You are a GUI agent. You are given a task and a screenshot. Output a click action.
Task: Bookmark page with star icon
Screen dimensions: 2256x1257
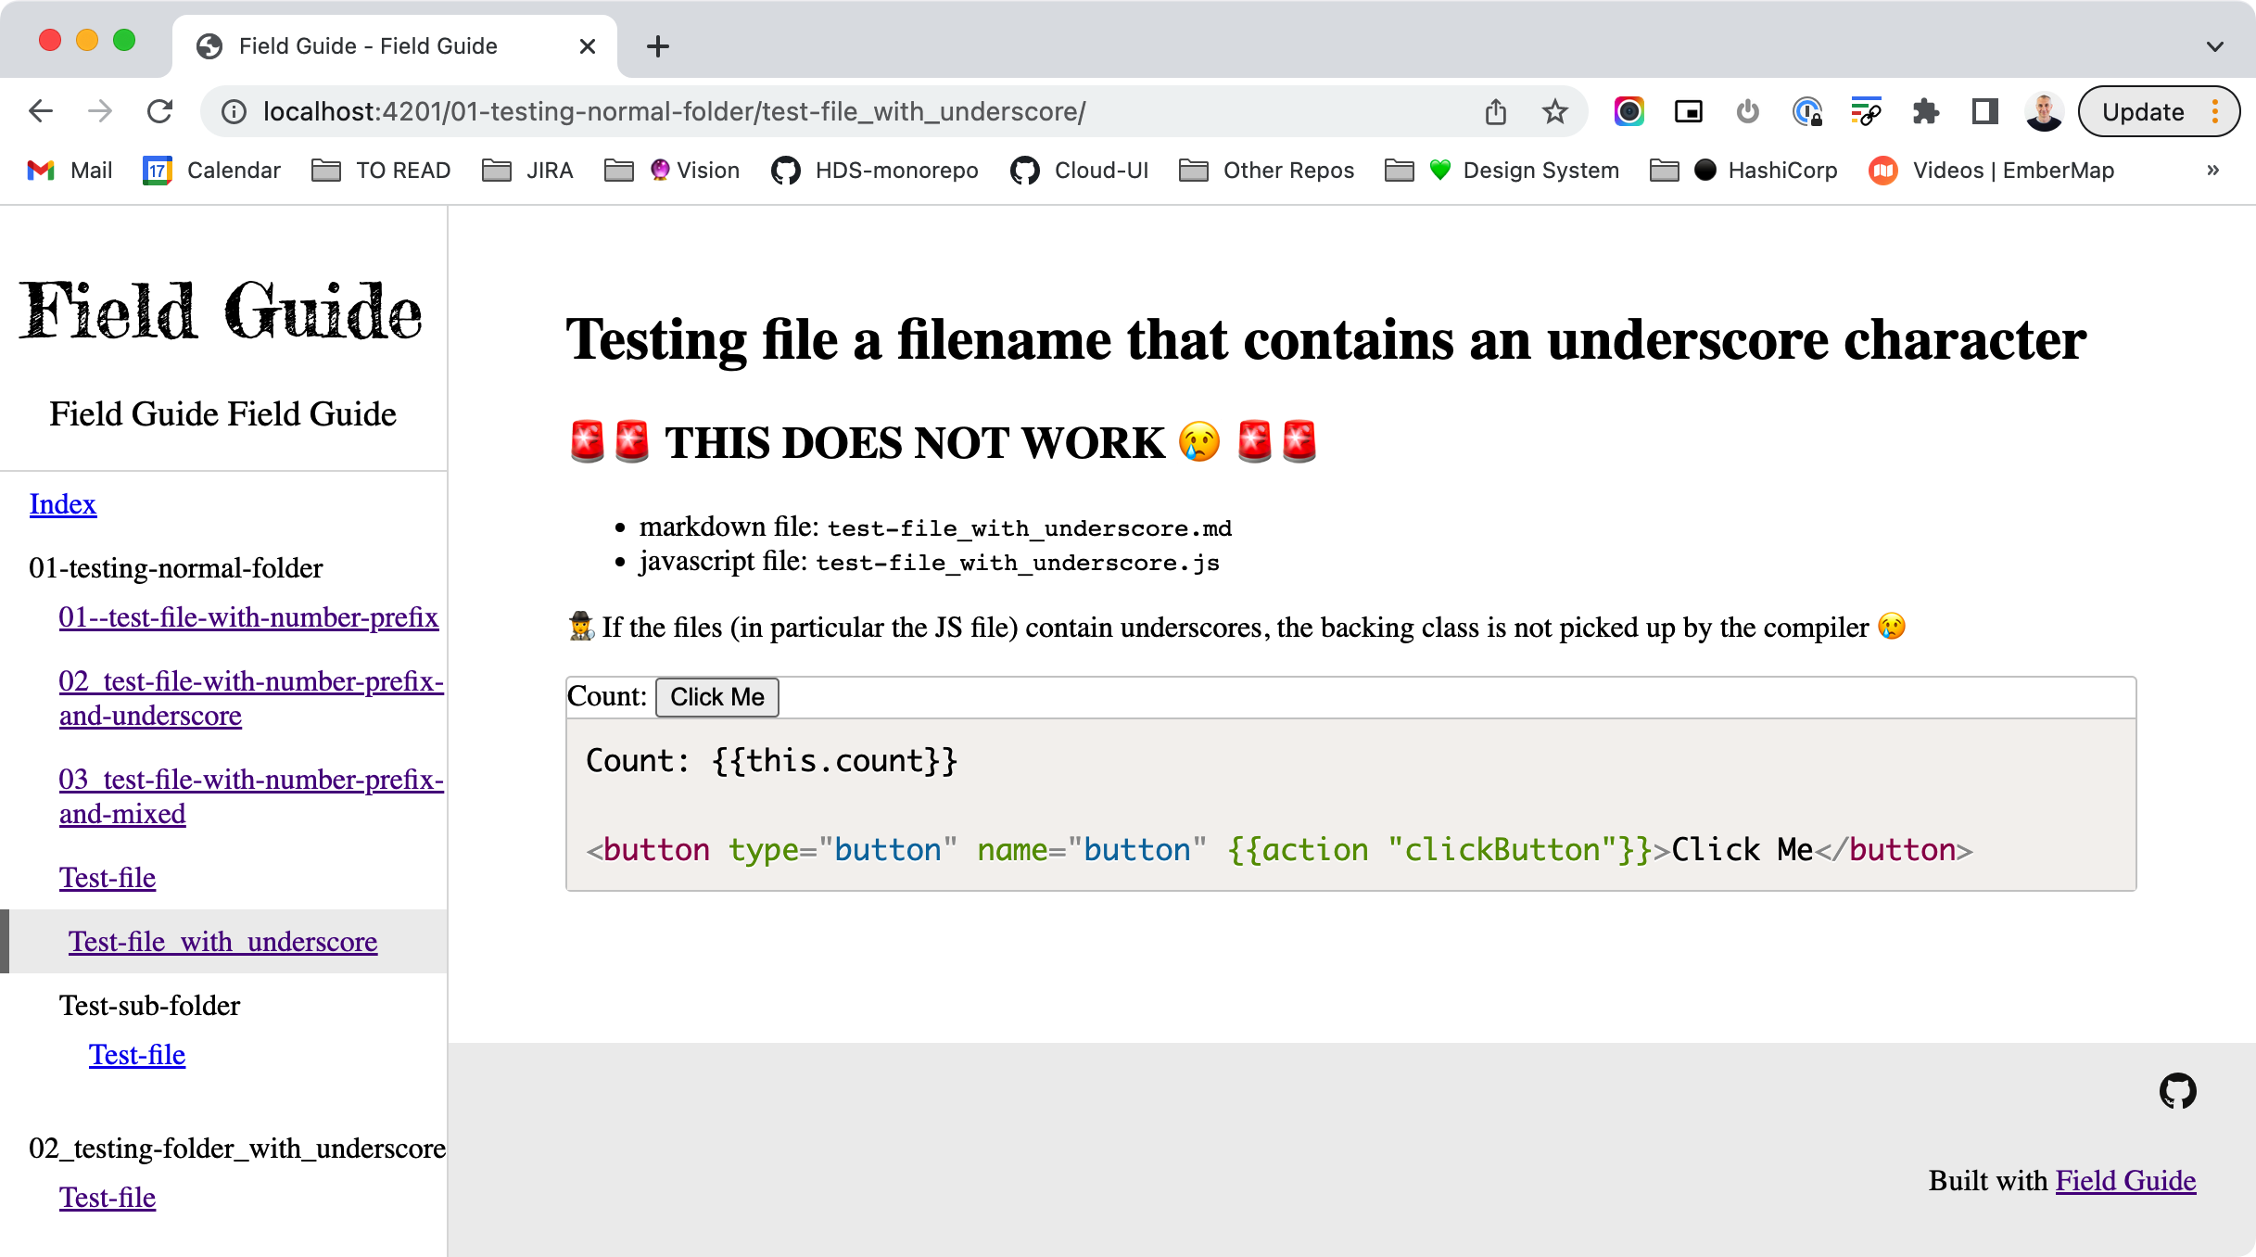1554,112
